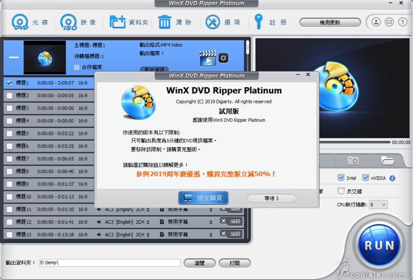
Task: Select the 標題6 duration 0:00:00 - 0:03:35
Action: pos(56,146)
